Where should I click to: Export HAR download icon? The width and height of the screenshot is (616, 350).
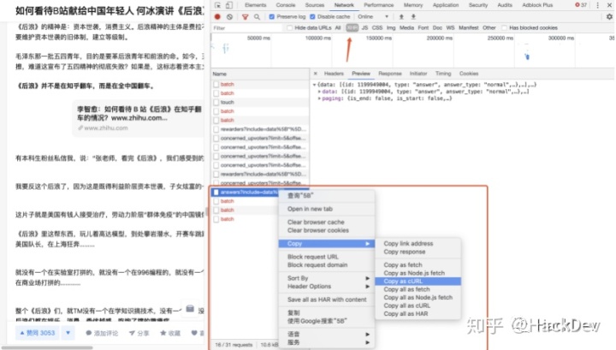(413, 17)
